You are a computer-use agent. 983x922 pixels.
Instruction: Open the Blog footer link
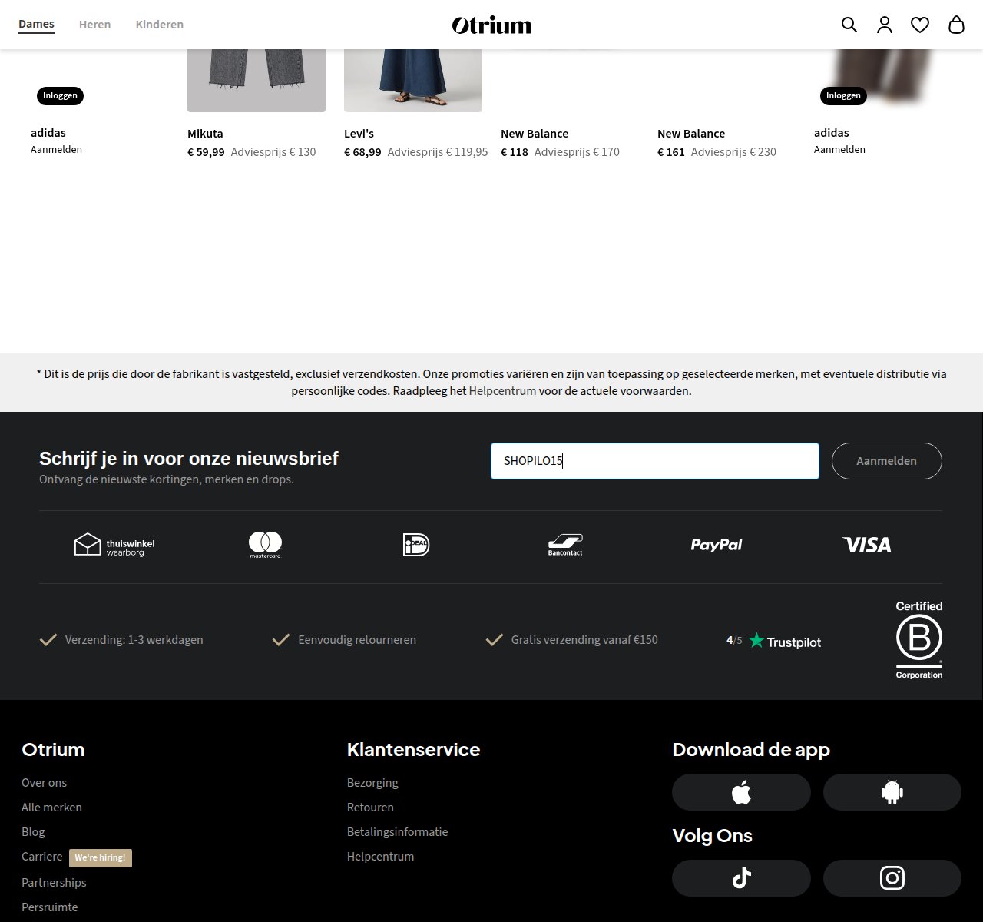pyautogui.click(x=33, y=832)
